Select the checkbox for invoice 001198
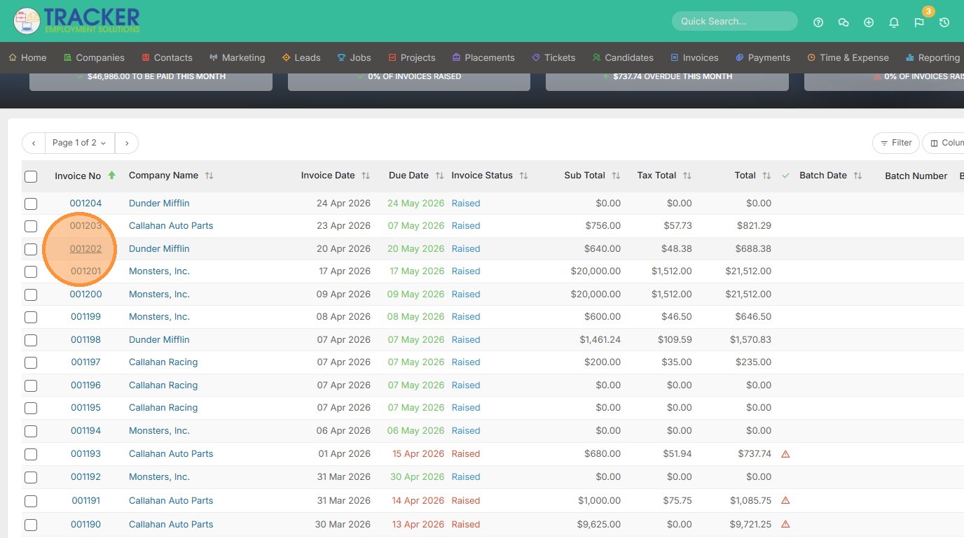This screenshot has width=964, height=538. pos(31,340)
